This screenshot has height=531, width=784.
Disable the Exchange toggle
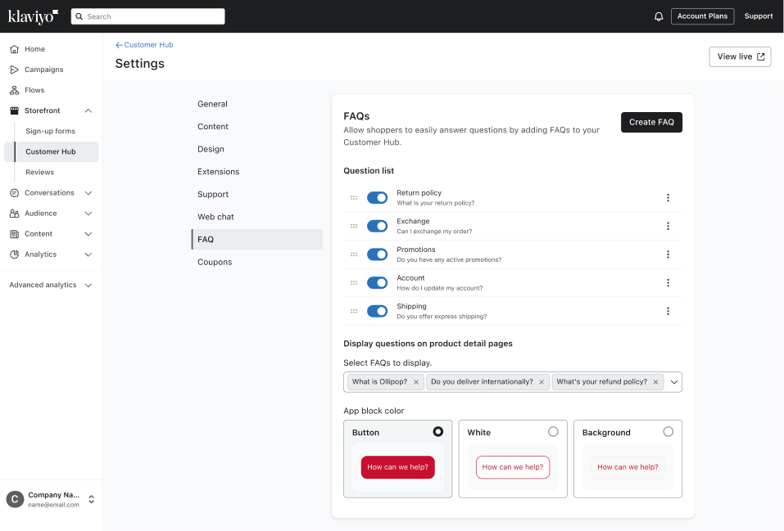pos(377,227)
